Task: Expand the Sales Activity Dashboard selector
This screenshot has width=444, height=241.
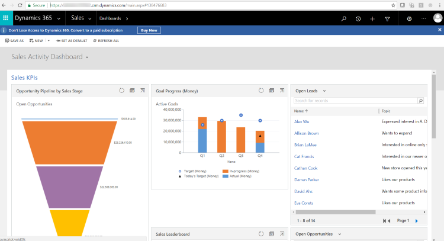Action: pos(87,57)
